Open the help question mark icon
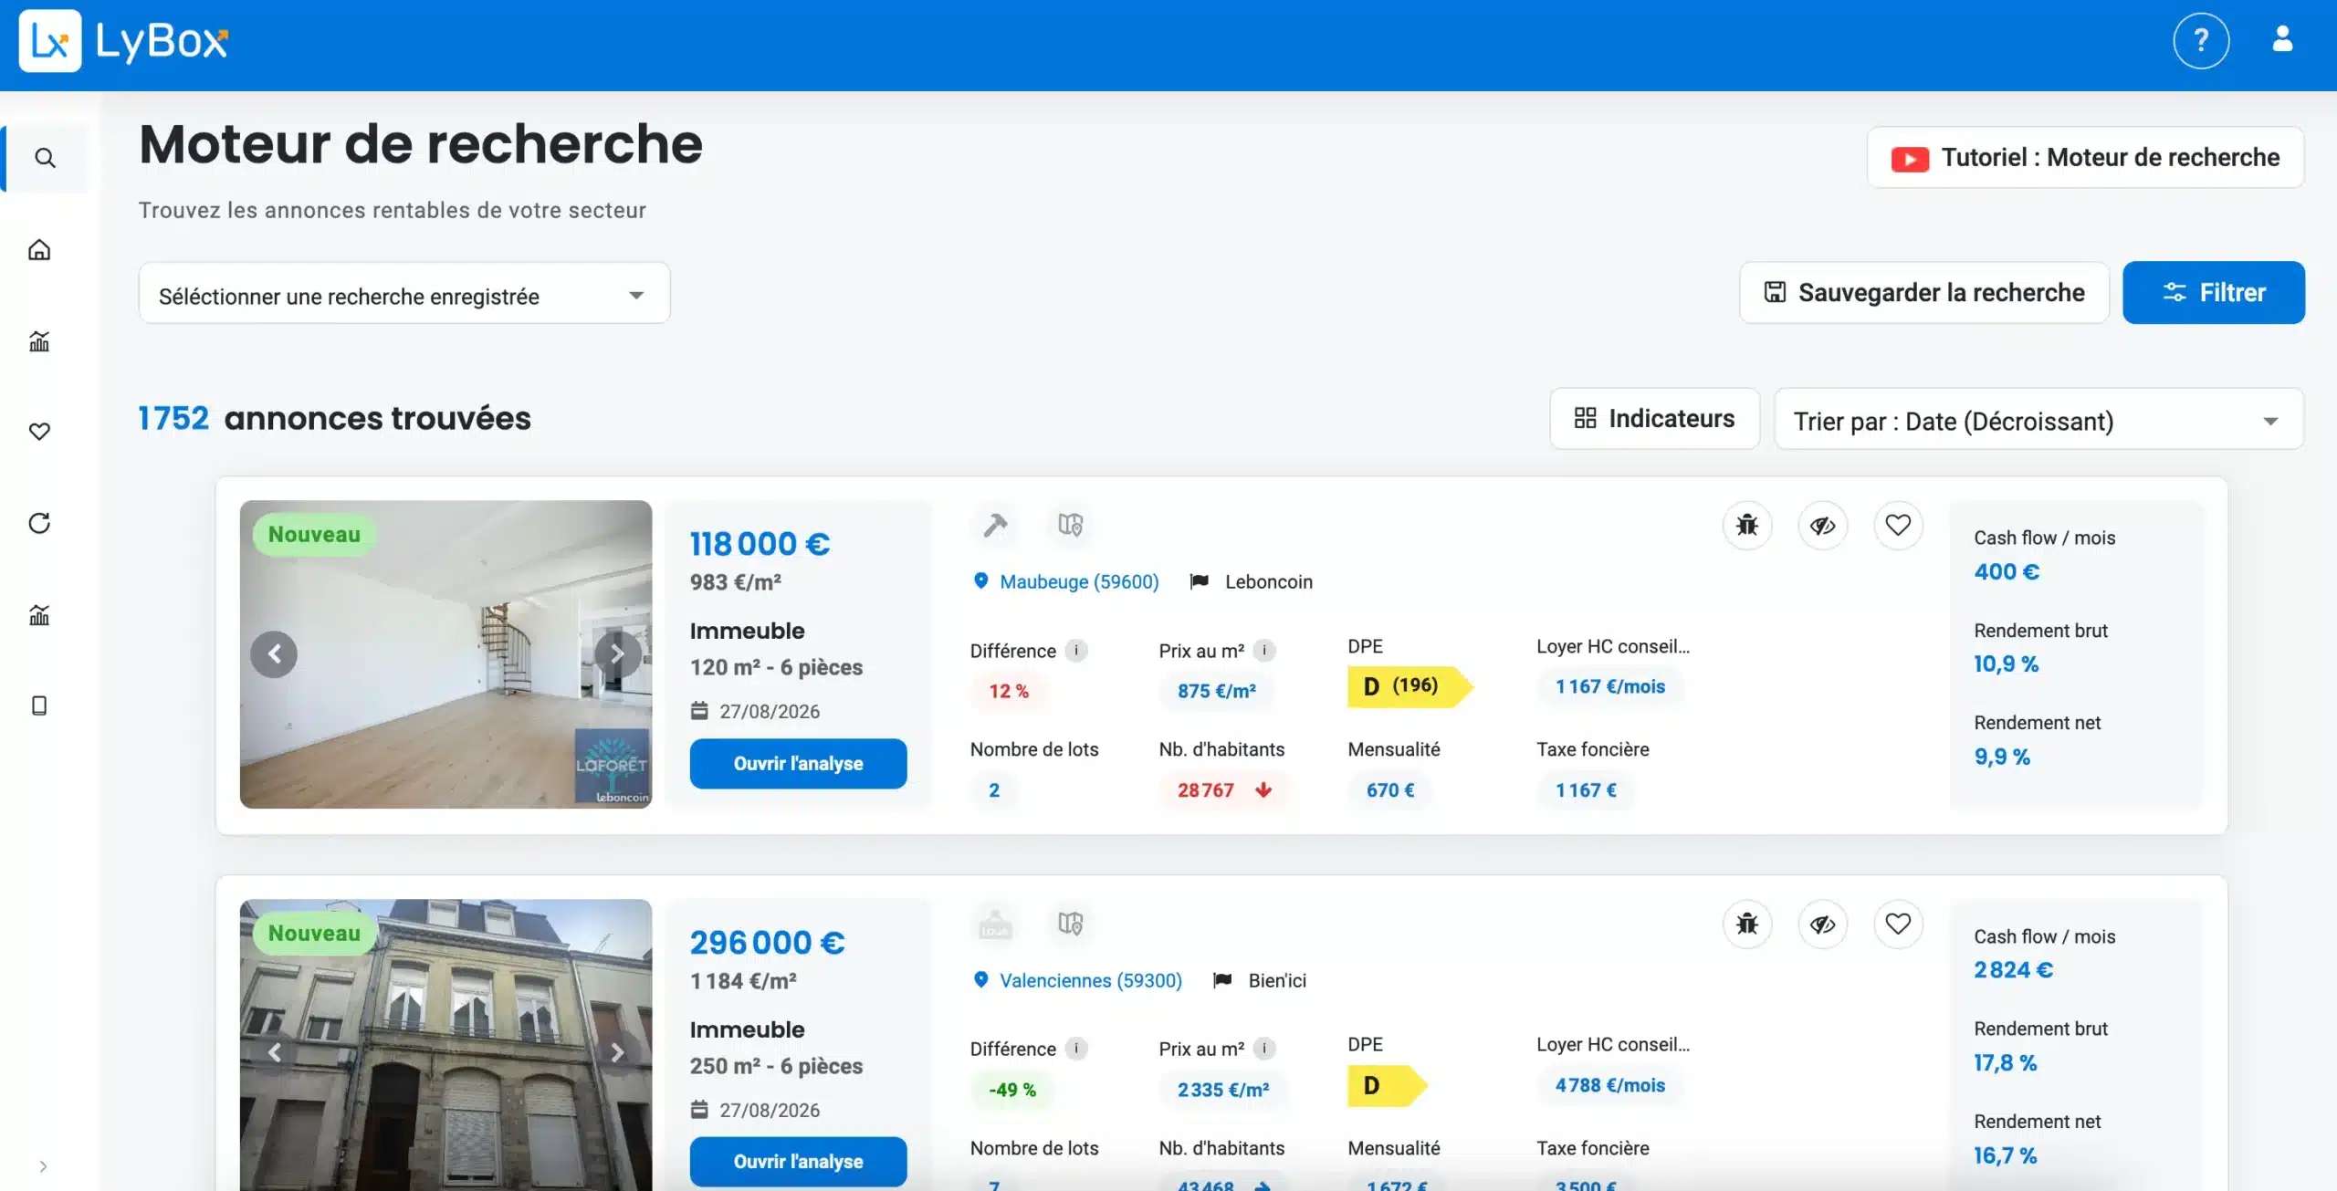 pyautogui.click(x=2201, y=41)
